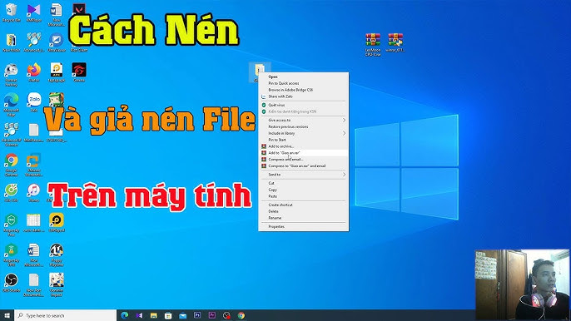Open the Zalo desktop shortcut

(x=34, y=102)
